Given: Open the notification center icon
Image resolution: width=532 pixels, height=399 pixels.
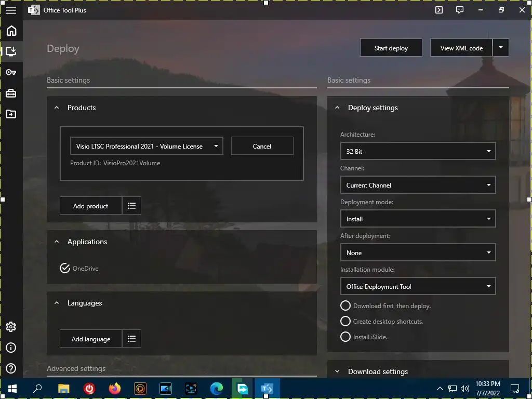Looking at the screenshot, I should click(x=515, y=389).
